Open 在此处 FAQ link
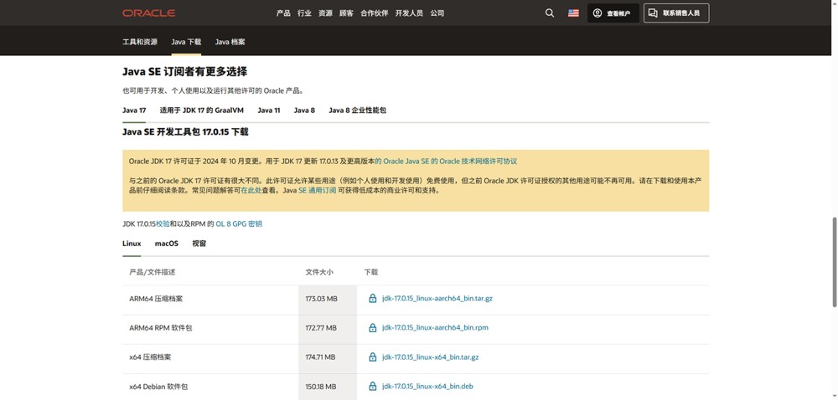The width and height of the screenshot is (838, 400). 251,191
